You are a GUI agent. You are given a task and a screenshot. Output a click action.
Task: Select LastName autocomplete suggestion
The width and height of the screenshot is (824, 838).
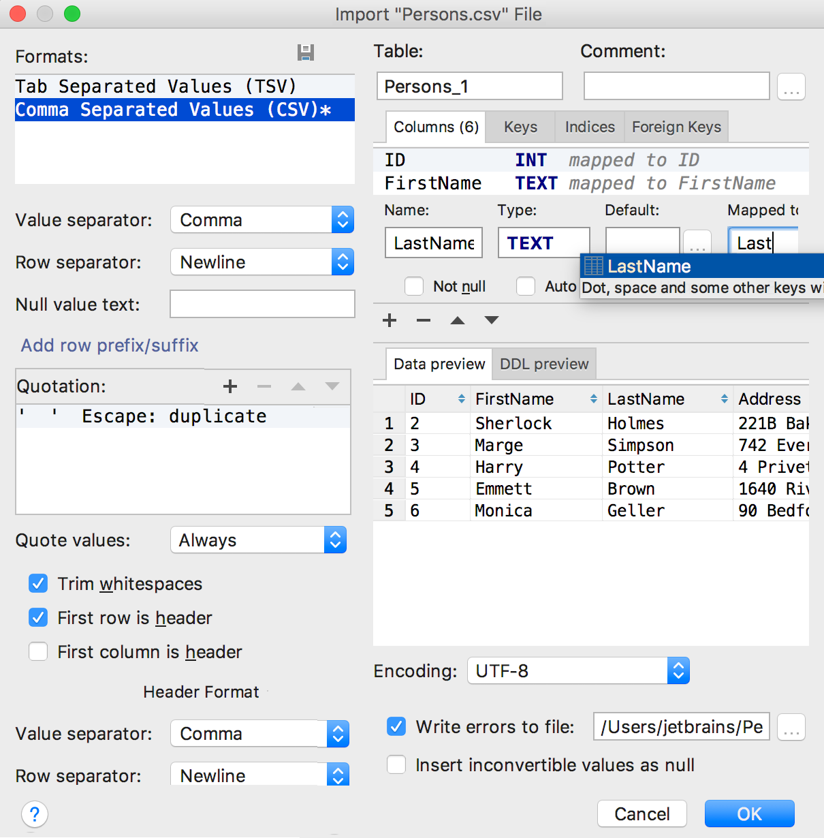tap(702, 266)
